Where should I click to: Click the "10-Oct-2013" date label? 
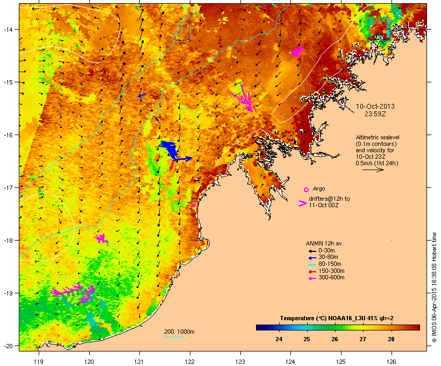click(x=375, y=107)
